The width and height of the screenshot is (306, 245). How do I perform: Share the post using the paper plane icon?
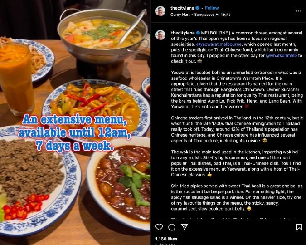pos(184,227)
